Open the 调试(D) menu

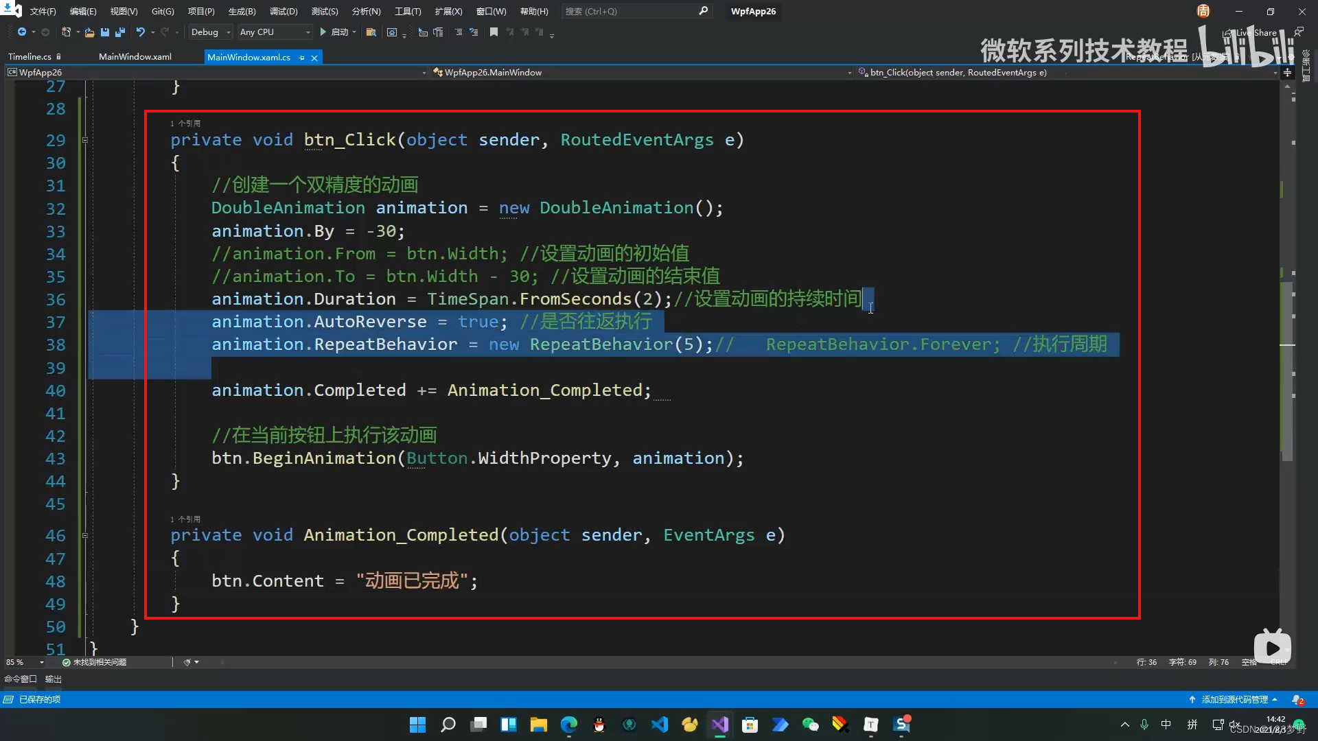coord(284,11)
